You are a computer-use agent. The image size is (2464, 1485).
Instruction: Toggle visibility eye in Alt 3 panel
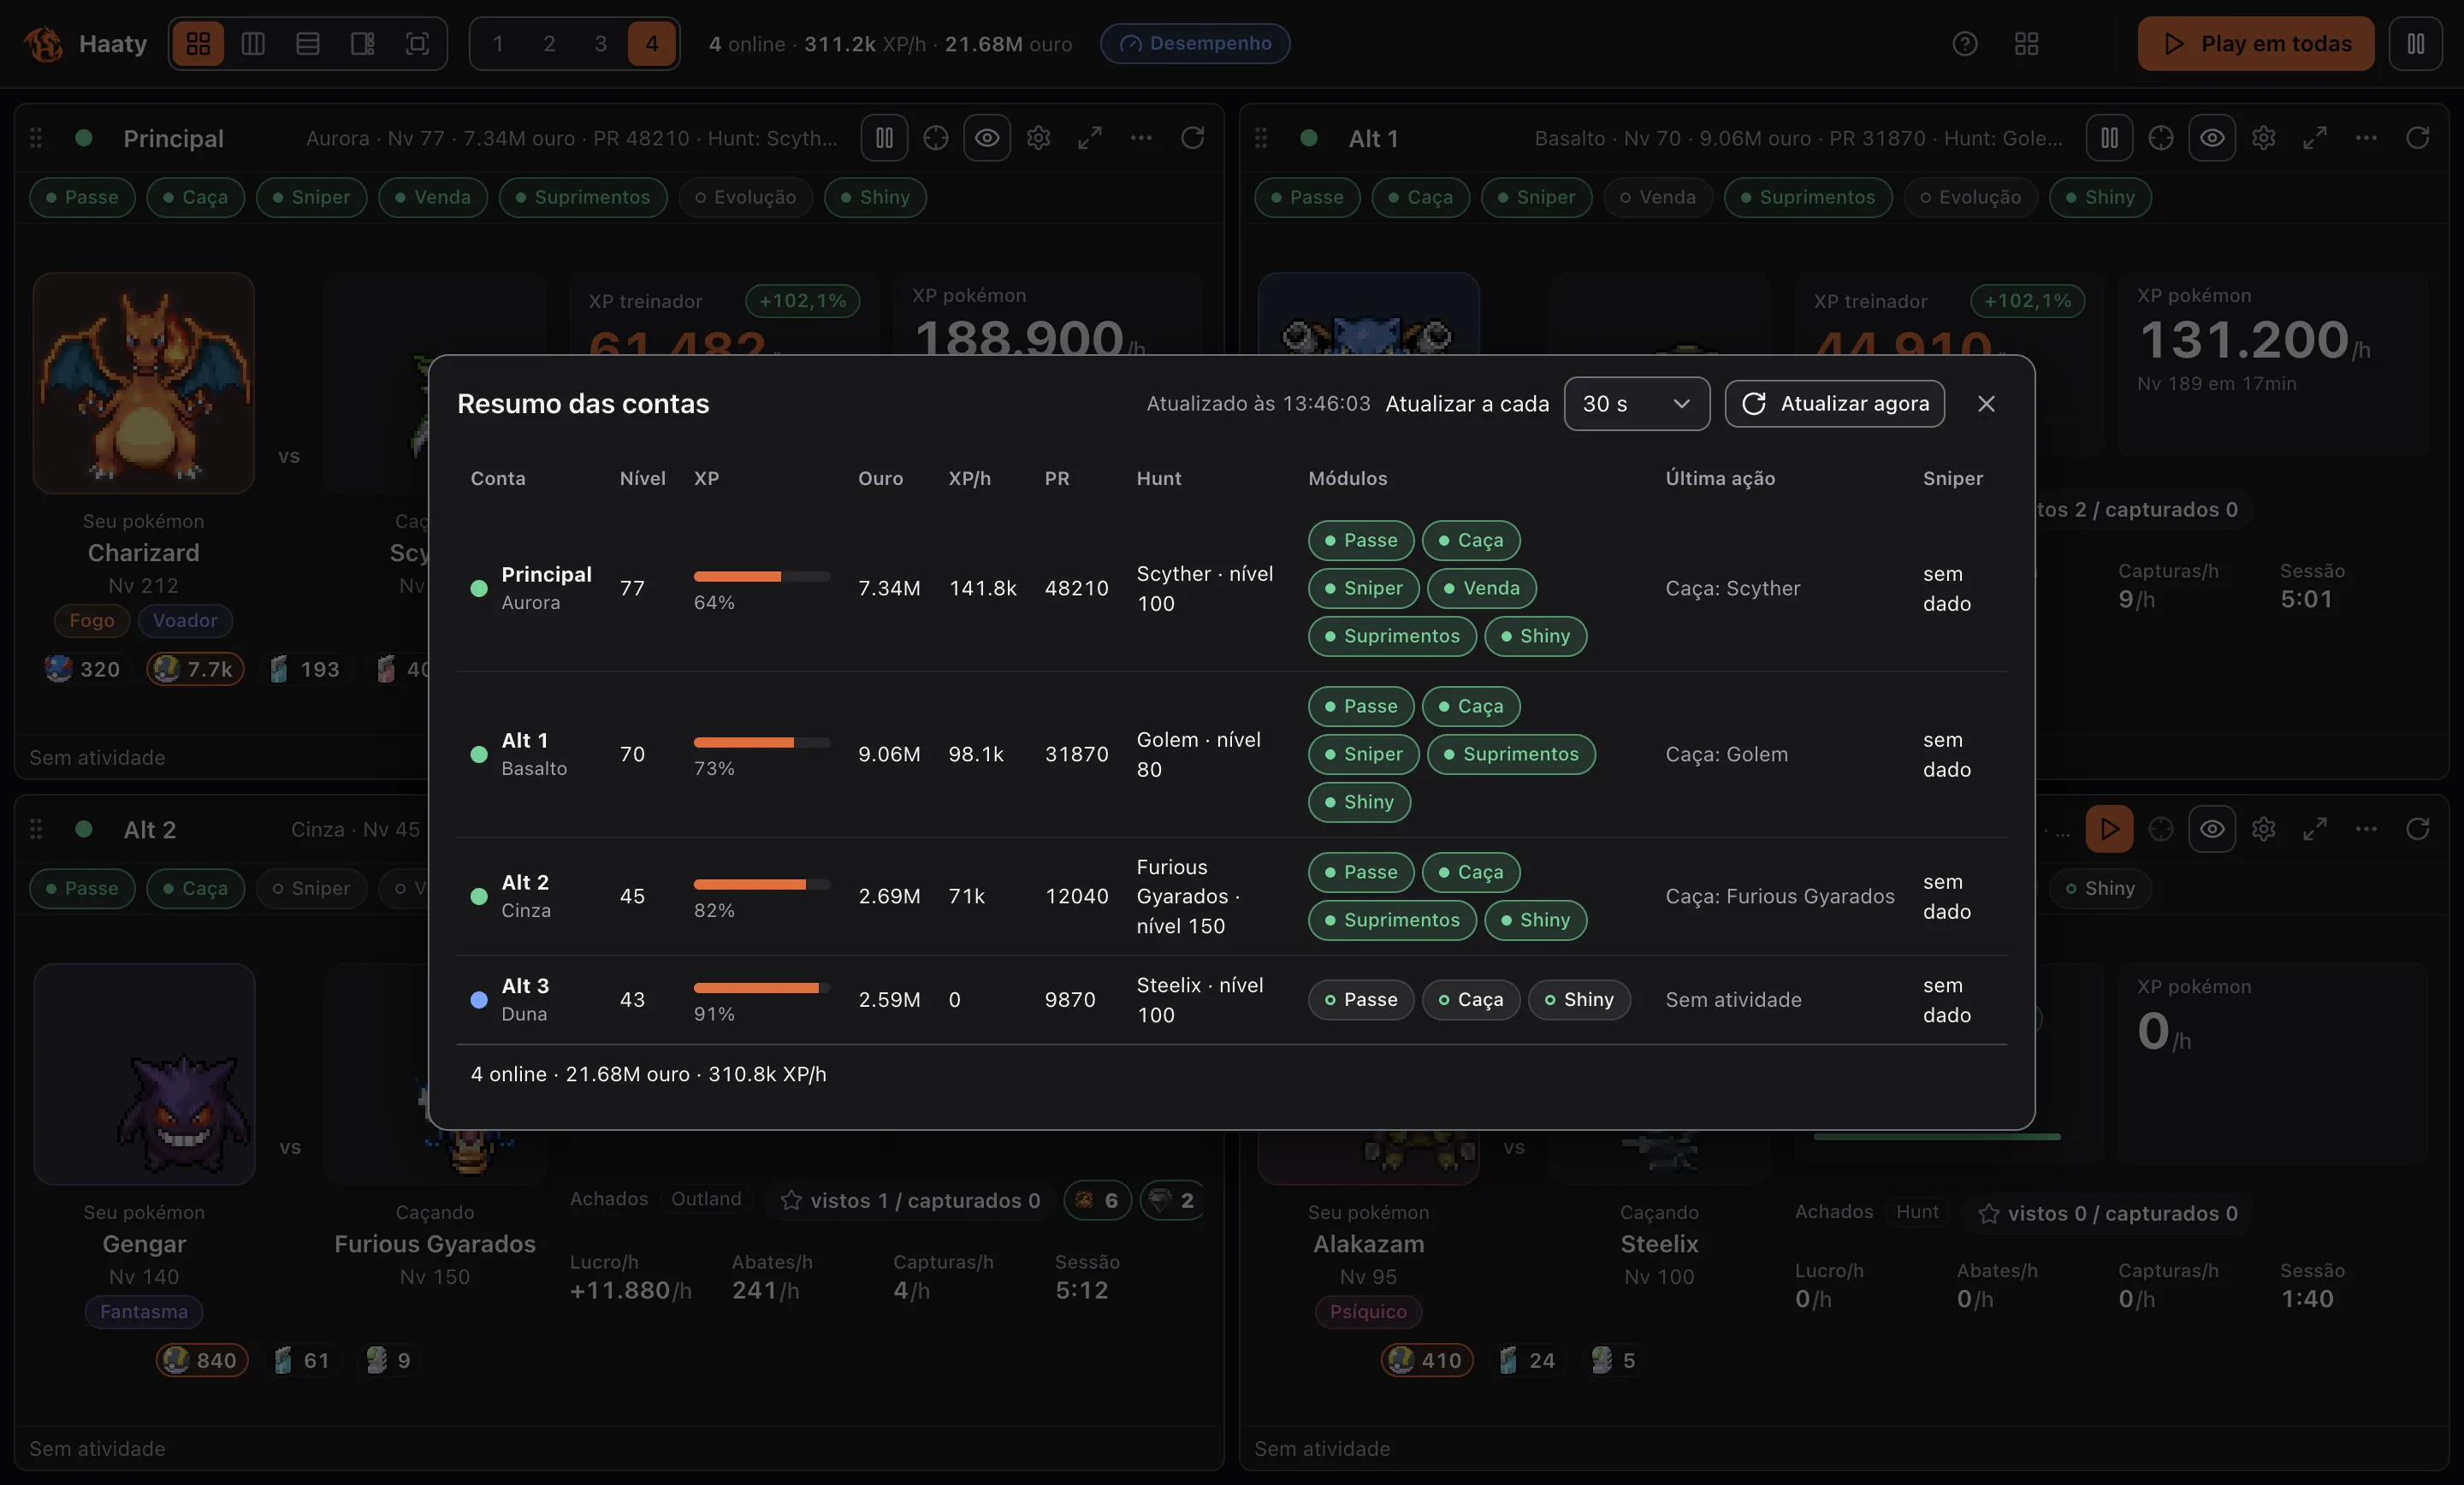(x=2212, y=829)
